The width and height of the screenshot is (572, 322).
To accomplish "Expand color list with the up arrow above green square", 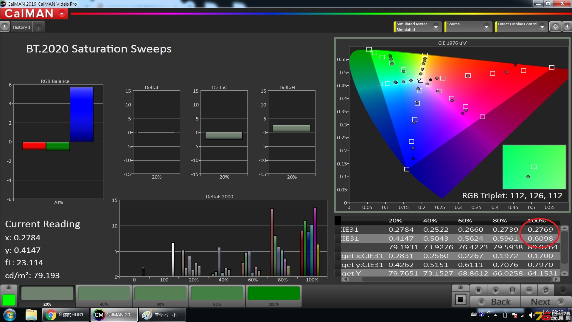I will (x=9, y=288).
